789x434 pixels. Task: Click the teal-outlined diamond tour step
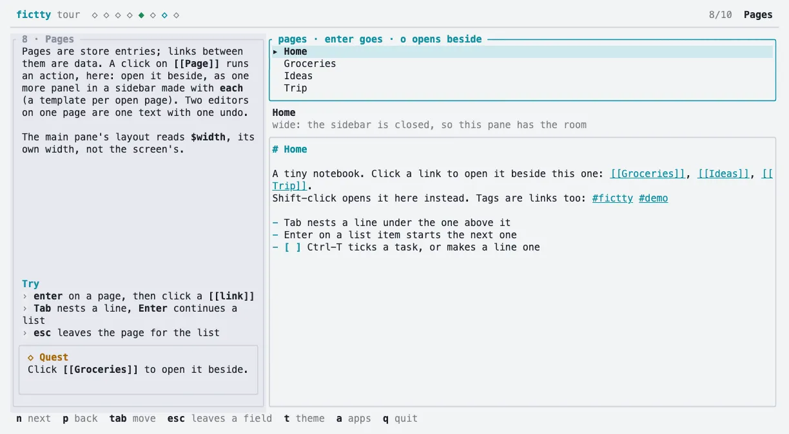164,15
